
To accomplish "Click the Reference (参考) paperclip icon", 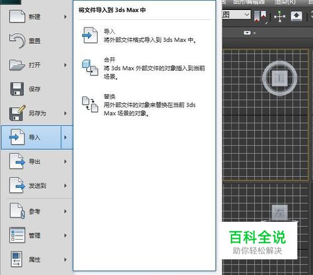I will pos(17,211).
